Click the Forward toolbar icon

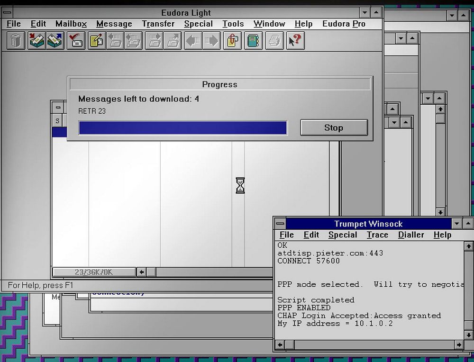click(x=154, y=40)
